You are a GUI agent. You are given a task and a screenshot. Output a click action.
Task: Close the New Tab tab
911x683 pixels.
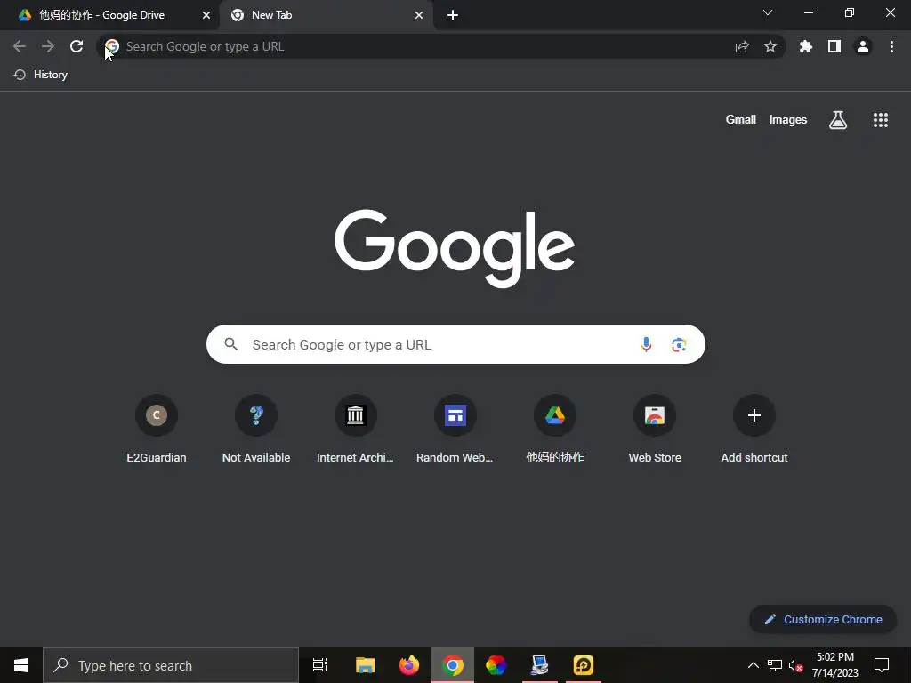pos(419,15)
